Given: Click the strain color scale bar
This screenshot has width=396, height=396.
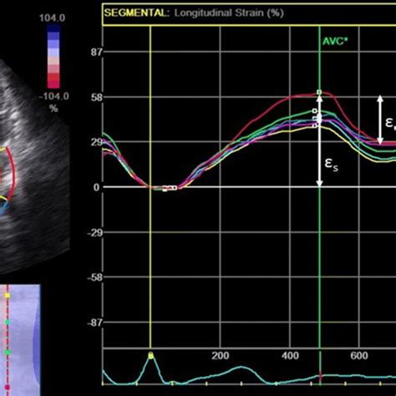Looking at the screenshot, I should (53, 57).
